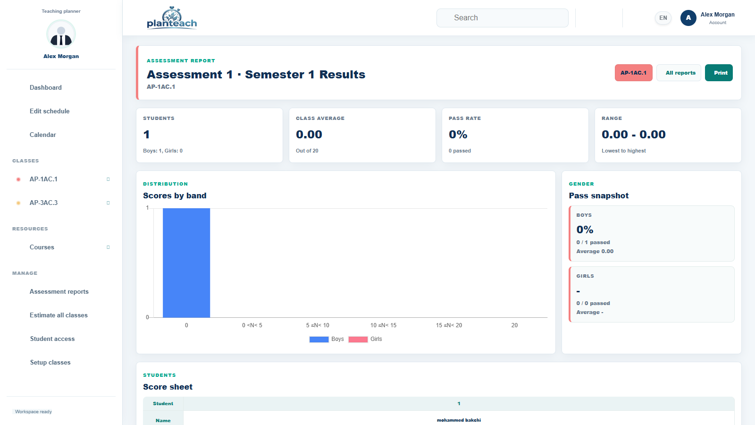Switch language with the EN button
755x425 pixels.
[663, 18]
